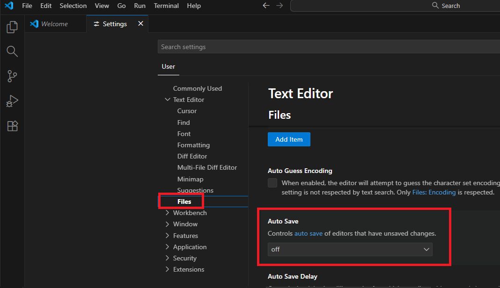Open the auto save link
The height and width of the screenshot is (288, 500).
point(309,233)
